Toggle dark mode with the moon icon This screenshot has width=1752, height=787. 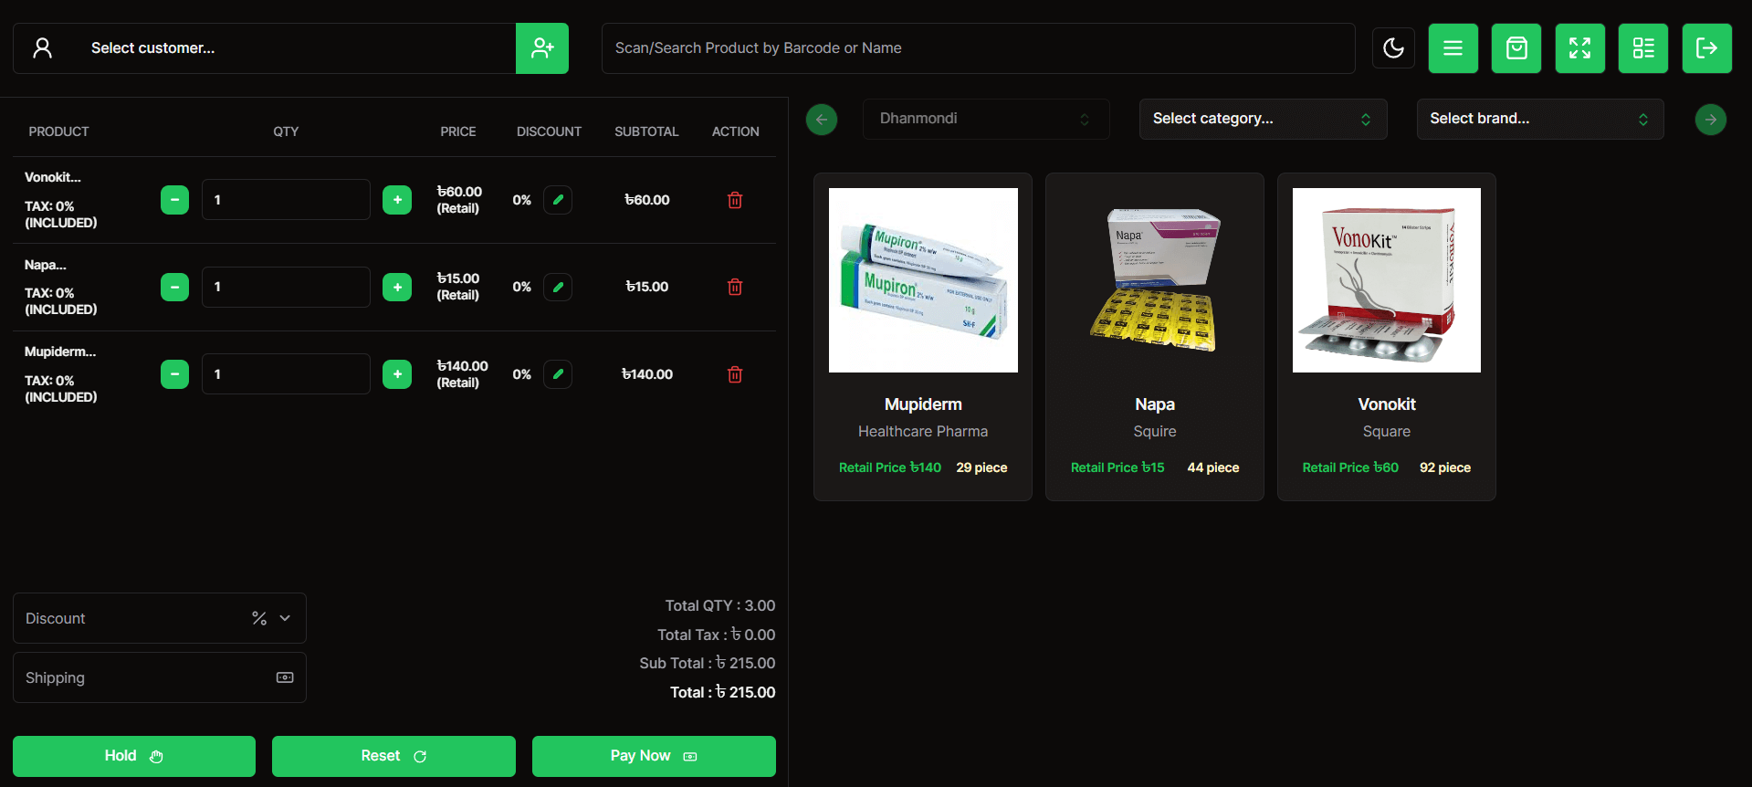(x=1393, y=48)
